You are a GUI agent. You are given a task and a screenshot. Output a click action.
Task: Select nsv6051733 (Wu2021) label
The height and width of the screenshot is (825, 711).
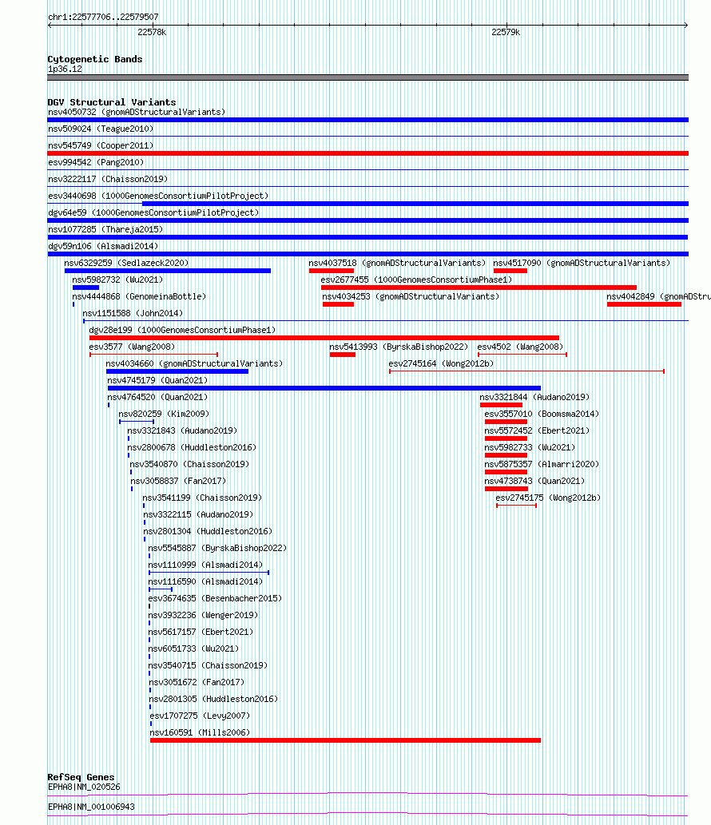[x=193, y=650]
